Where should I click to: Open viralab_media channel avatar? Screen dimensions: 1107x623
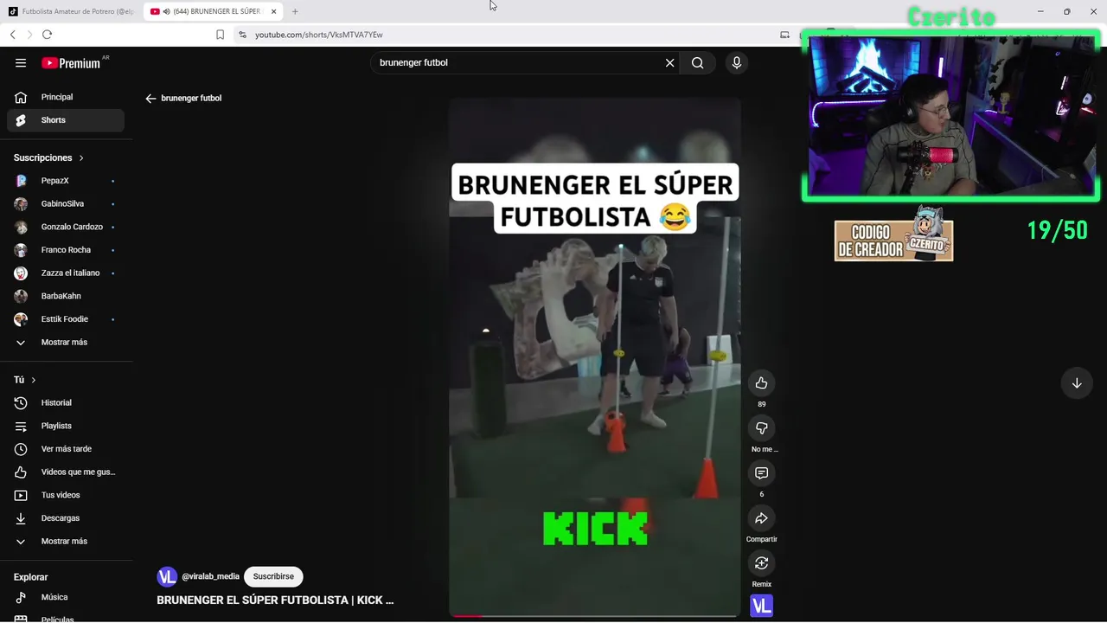[167, 576]
